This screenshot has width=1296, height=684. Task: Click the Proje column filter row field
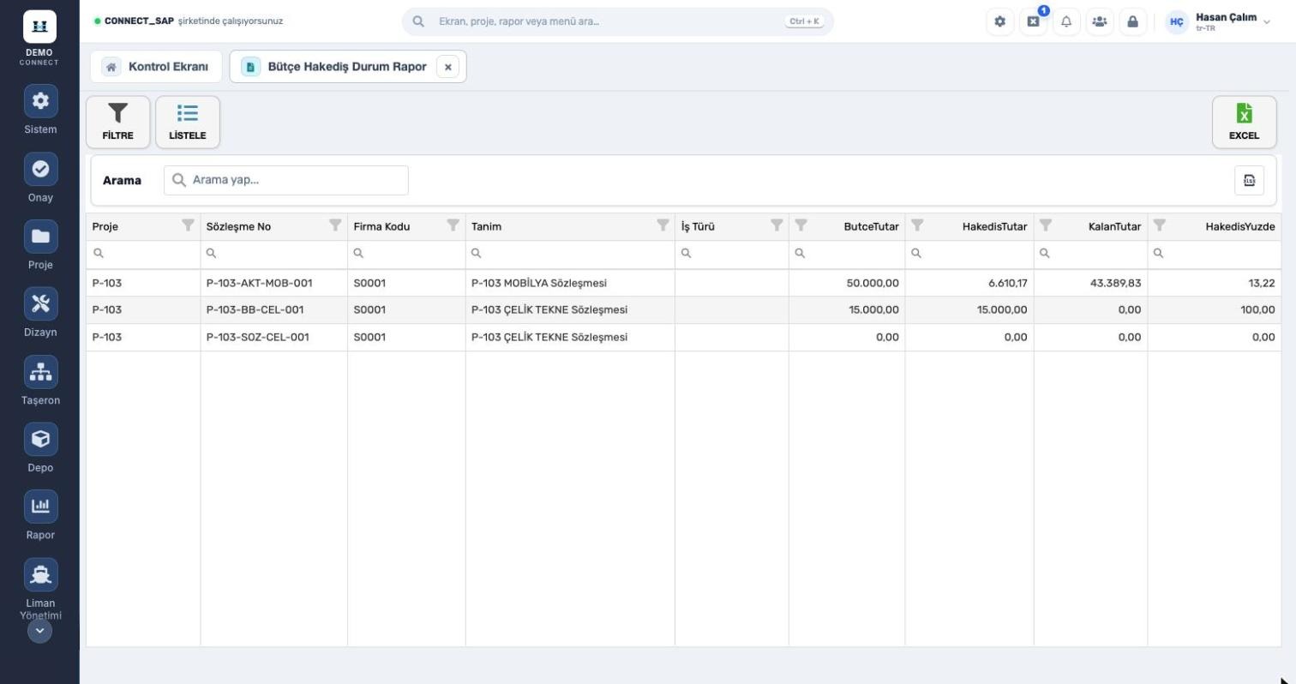tap(143, 254)
